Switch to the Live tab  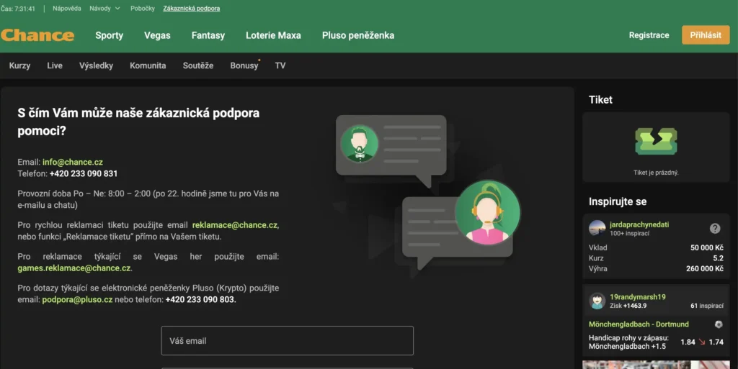pyautogui.click(x=55, y=65)
